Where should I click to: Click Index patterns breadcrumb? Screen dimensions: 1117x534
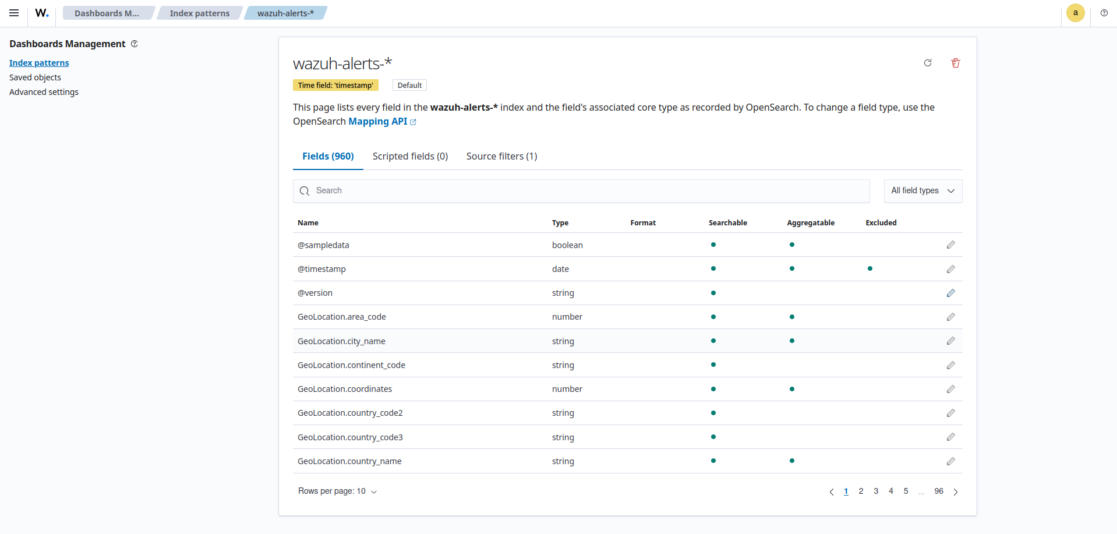pyautogui.click(x=199, y=13)
